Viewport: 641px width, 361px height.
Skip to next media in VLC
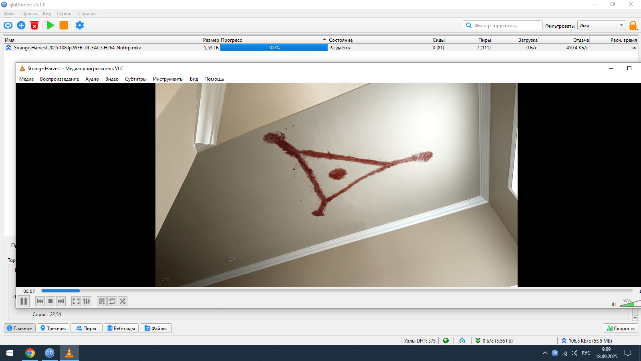pyautogui.click(x=61, y=301)
